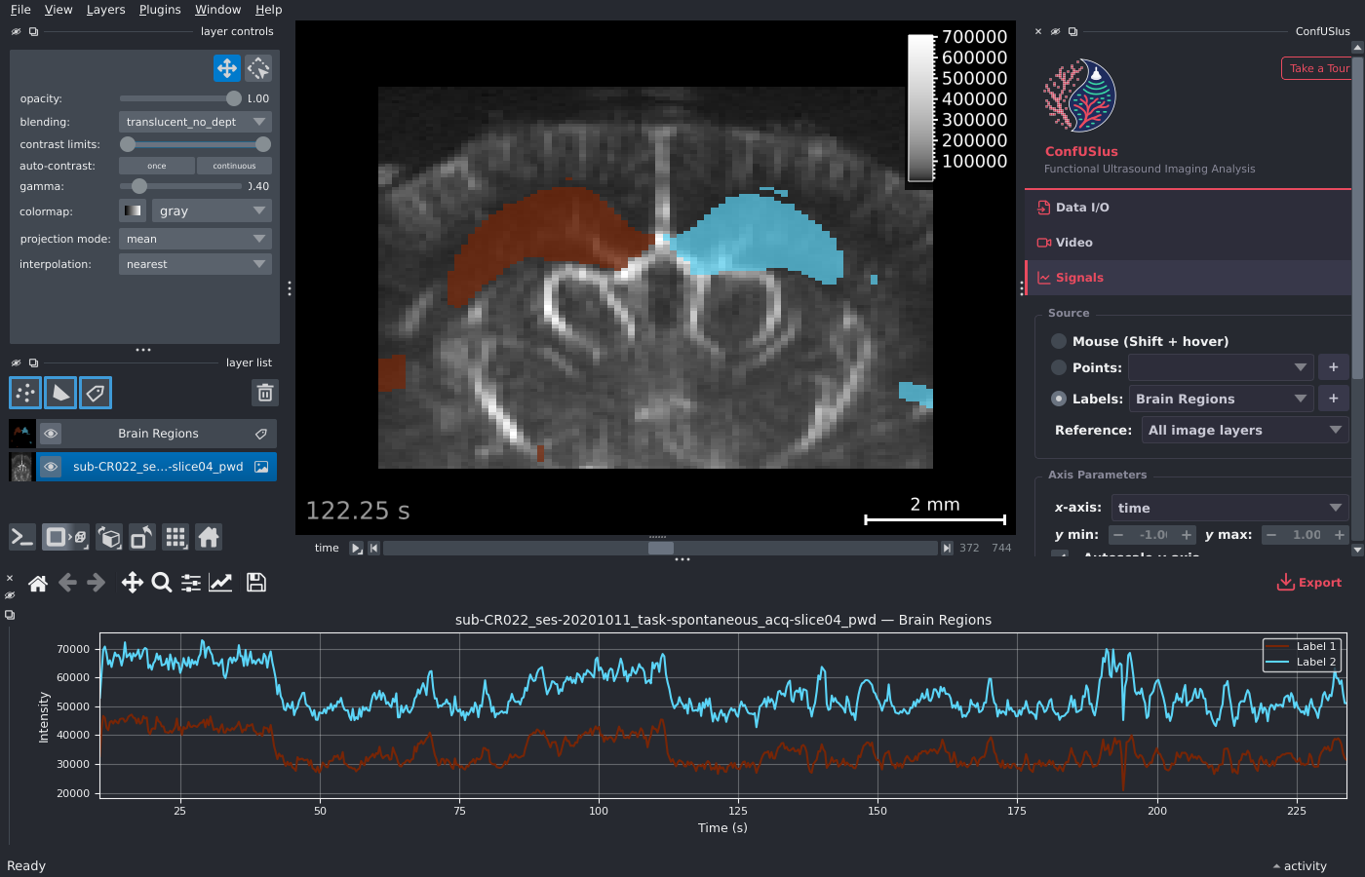Open the napari console
This screenshot has height=877, width=1365.
(x=22, y=537)
